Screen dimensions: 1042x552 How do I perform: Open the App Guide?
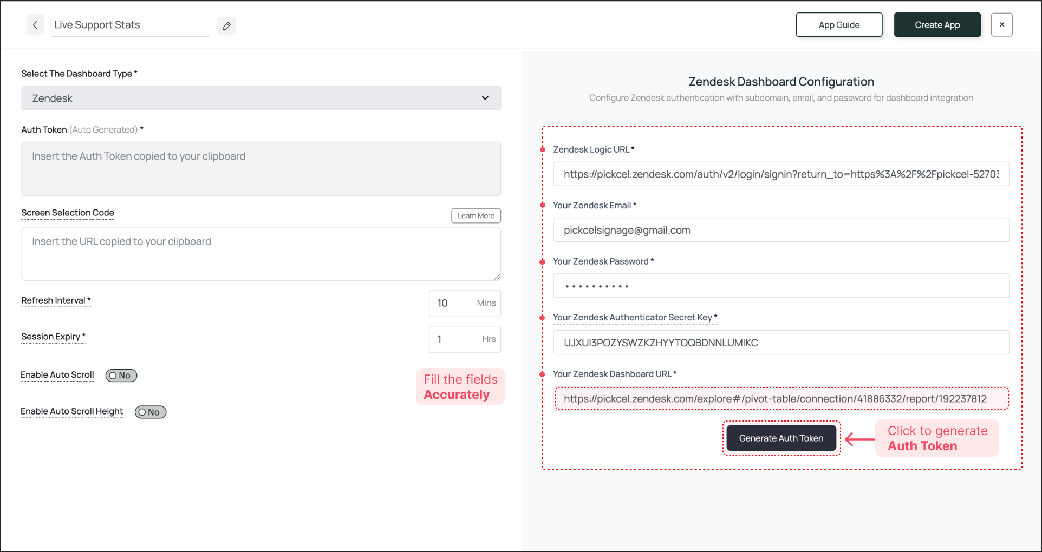click(839, 25)
